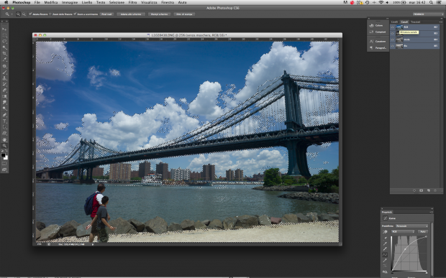Choose Zoom Out mode in options bar

coord(24,14)
